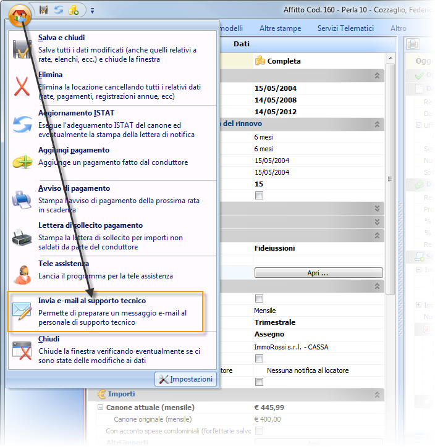Expand first collapsed section below the 15 row
The image size is (435, 447).
[x=377, y=209]
